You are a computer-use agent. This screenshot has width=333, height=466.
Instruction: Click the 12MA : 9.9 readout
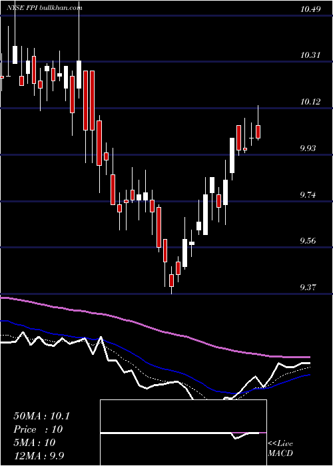pyautogui.click(x=39, y=455)
